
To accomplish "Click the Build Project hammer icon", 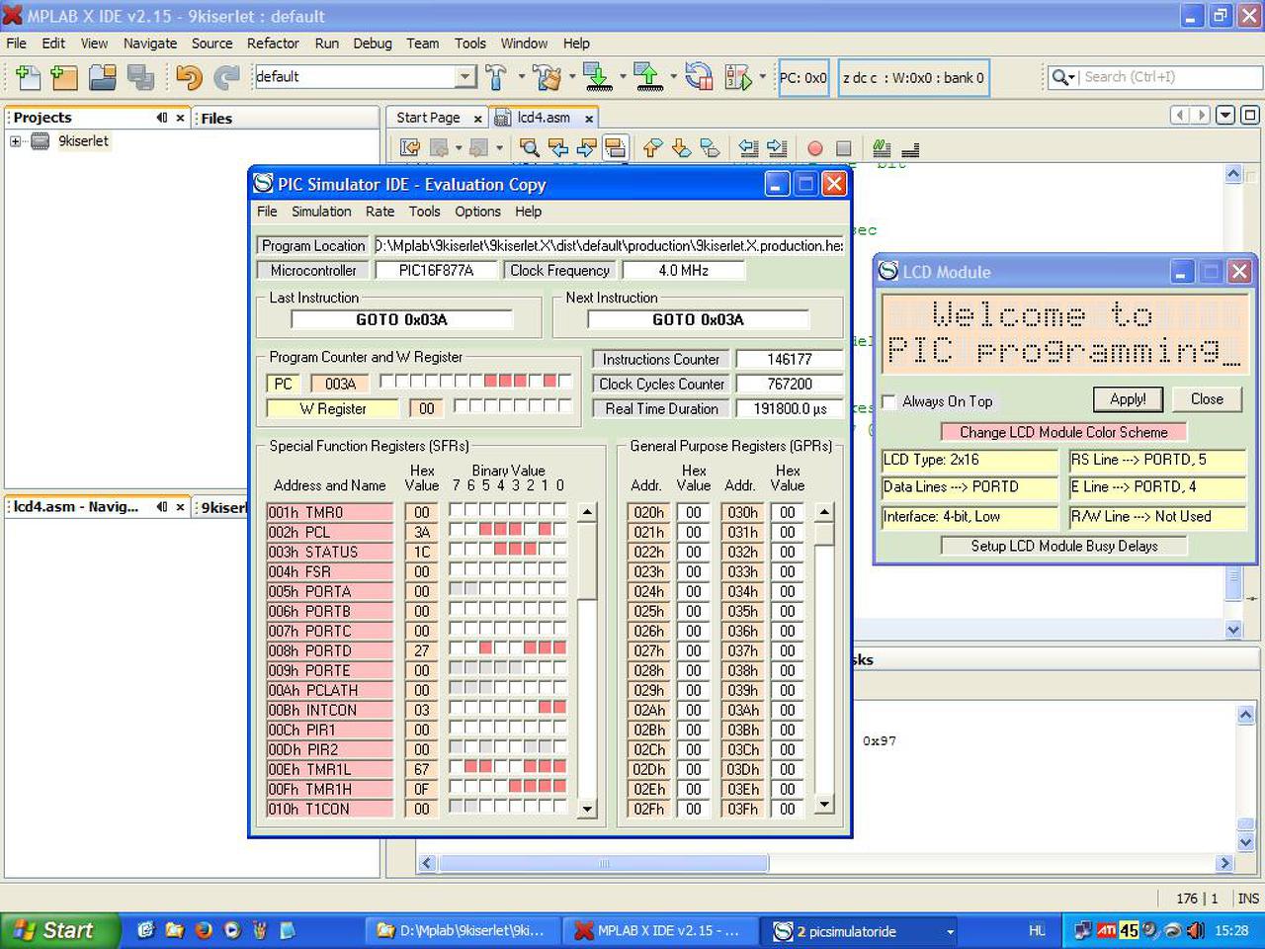I will (x=496, y=77).
